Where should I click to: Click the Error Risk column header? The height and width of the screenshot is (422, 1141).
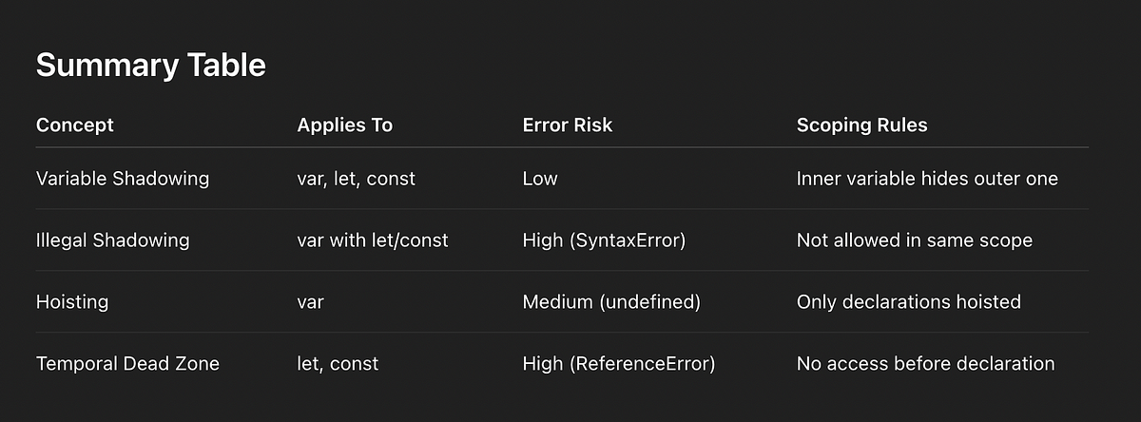[x=568, y=125]
